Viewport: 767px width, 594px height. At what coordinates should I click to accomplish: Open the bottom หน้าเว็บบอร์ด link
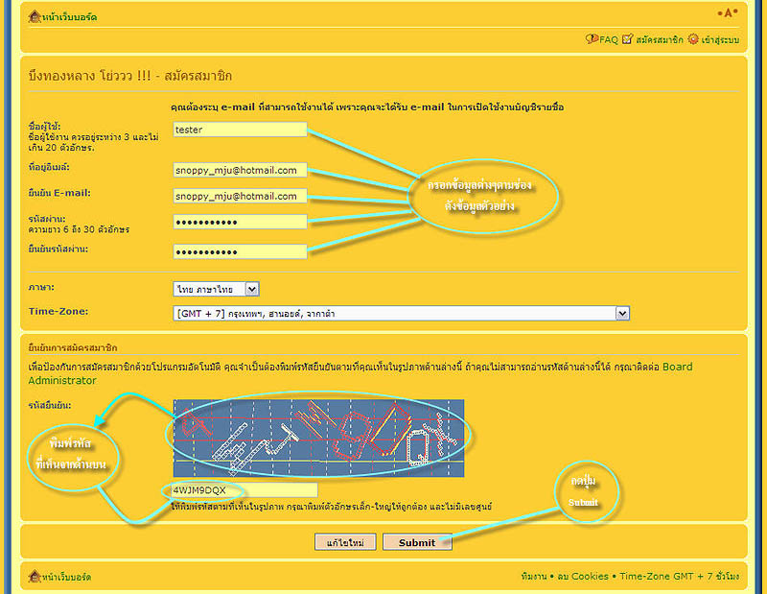pos(66,577)
